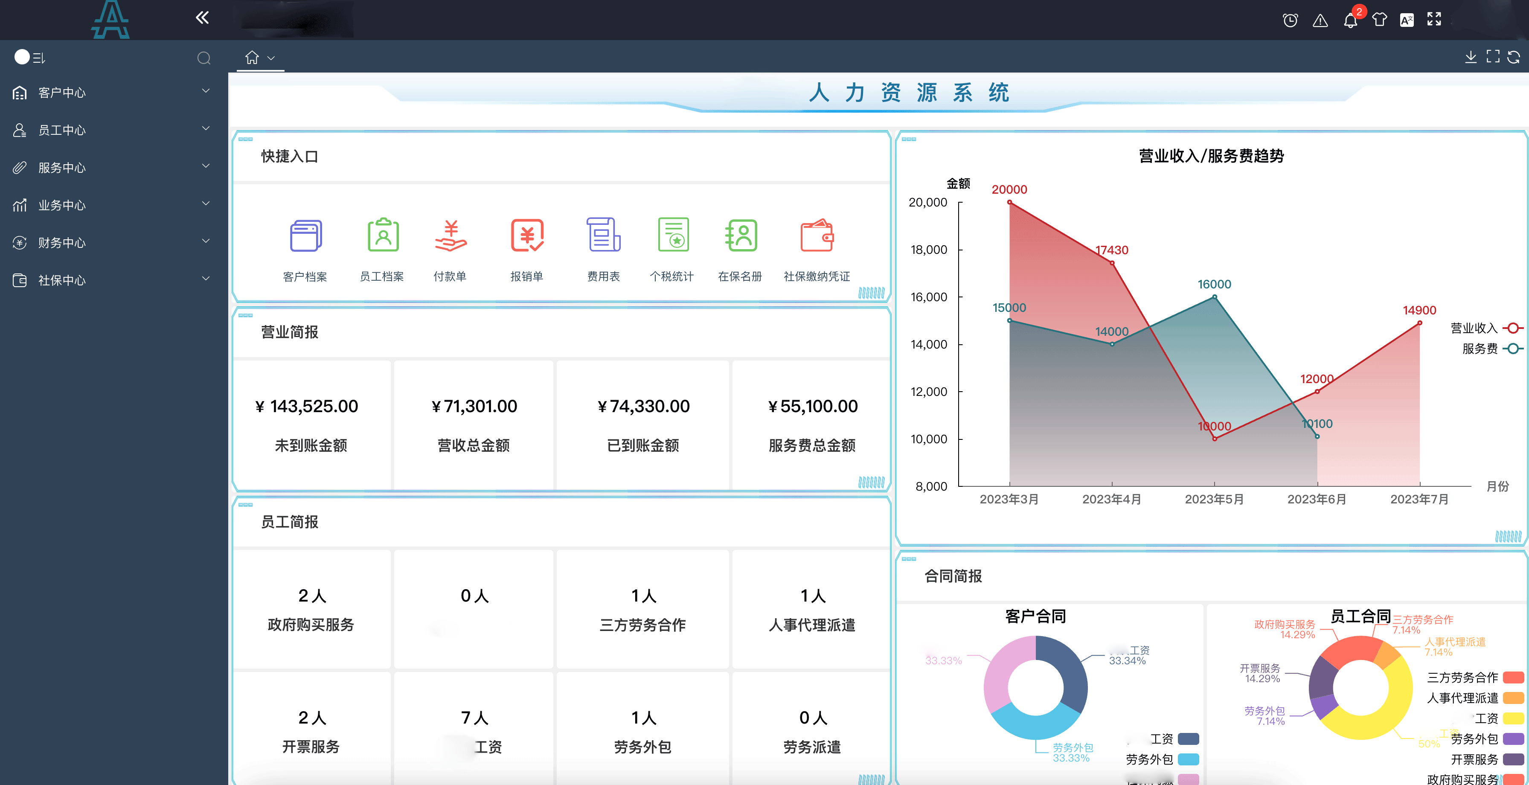
Task: Open the theme shirt icon
Action: 1379,20
